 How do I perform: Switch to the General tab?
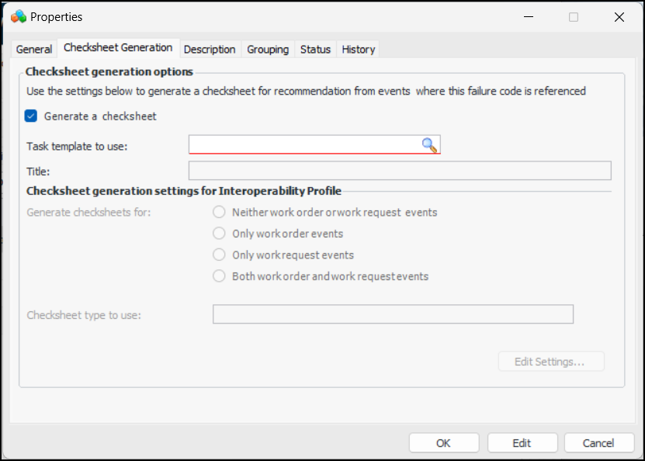pos(34,49)
